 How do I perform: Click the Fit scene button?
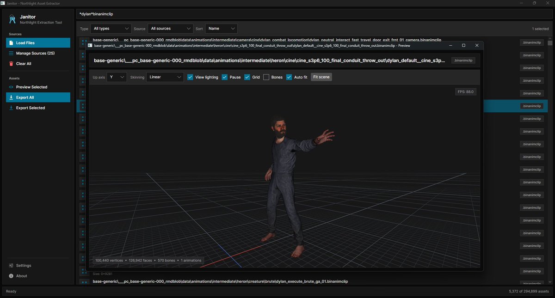[321, 77]
